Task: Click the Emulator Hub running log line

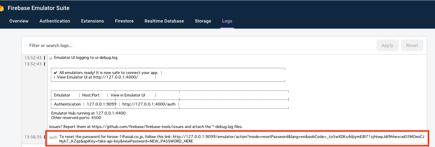Action: 88,113
